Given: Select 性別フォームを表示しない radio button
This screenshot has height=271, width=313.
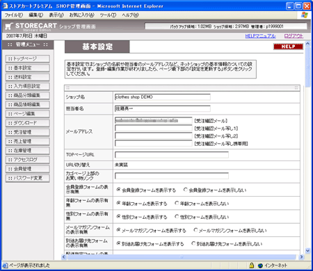Looking at the screenshot, I should tap(177, 217).
